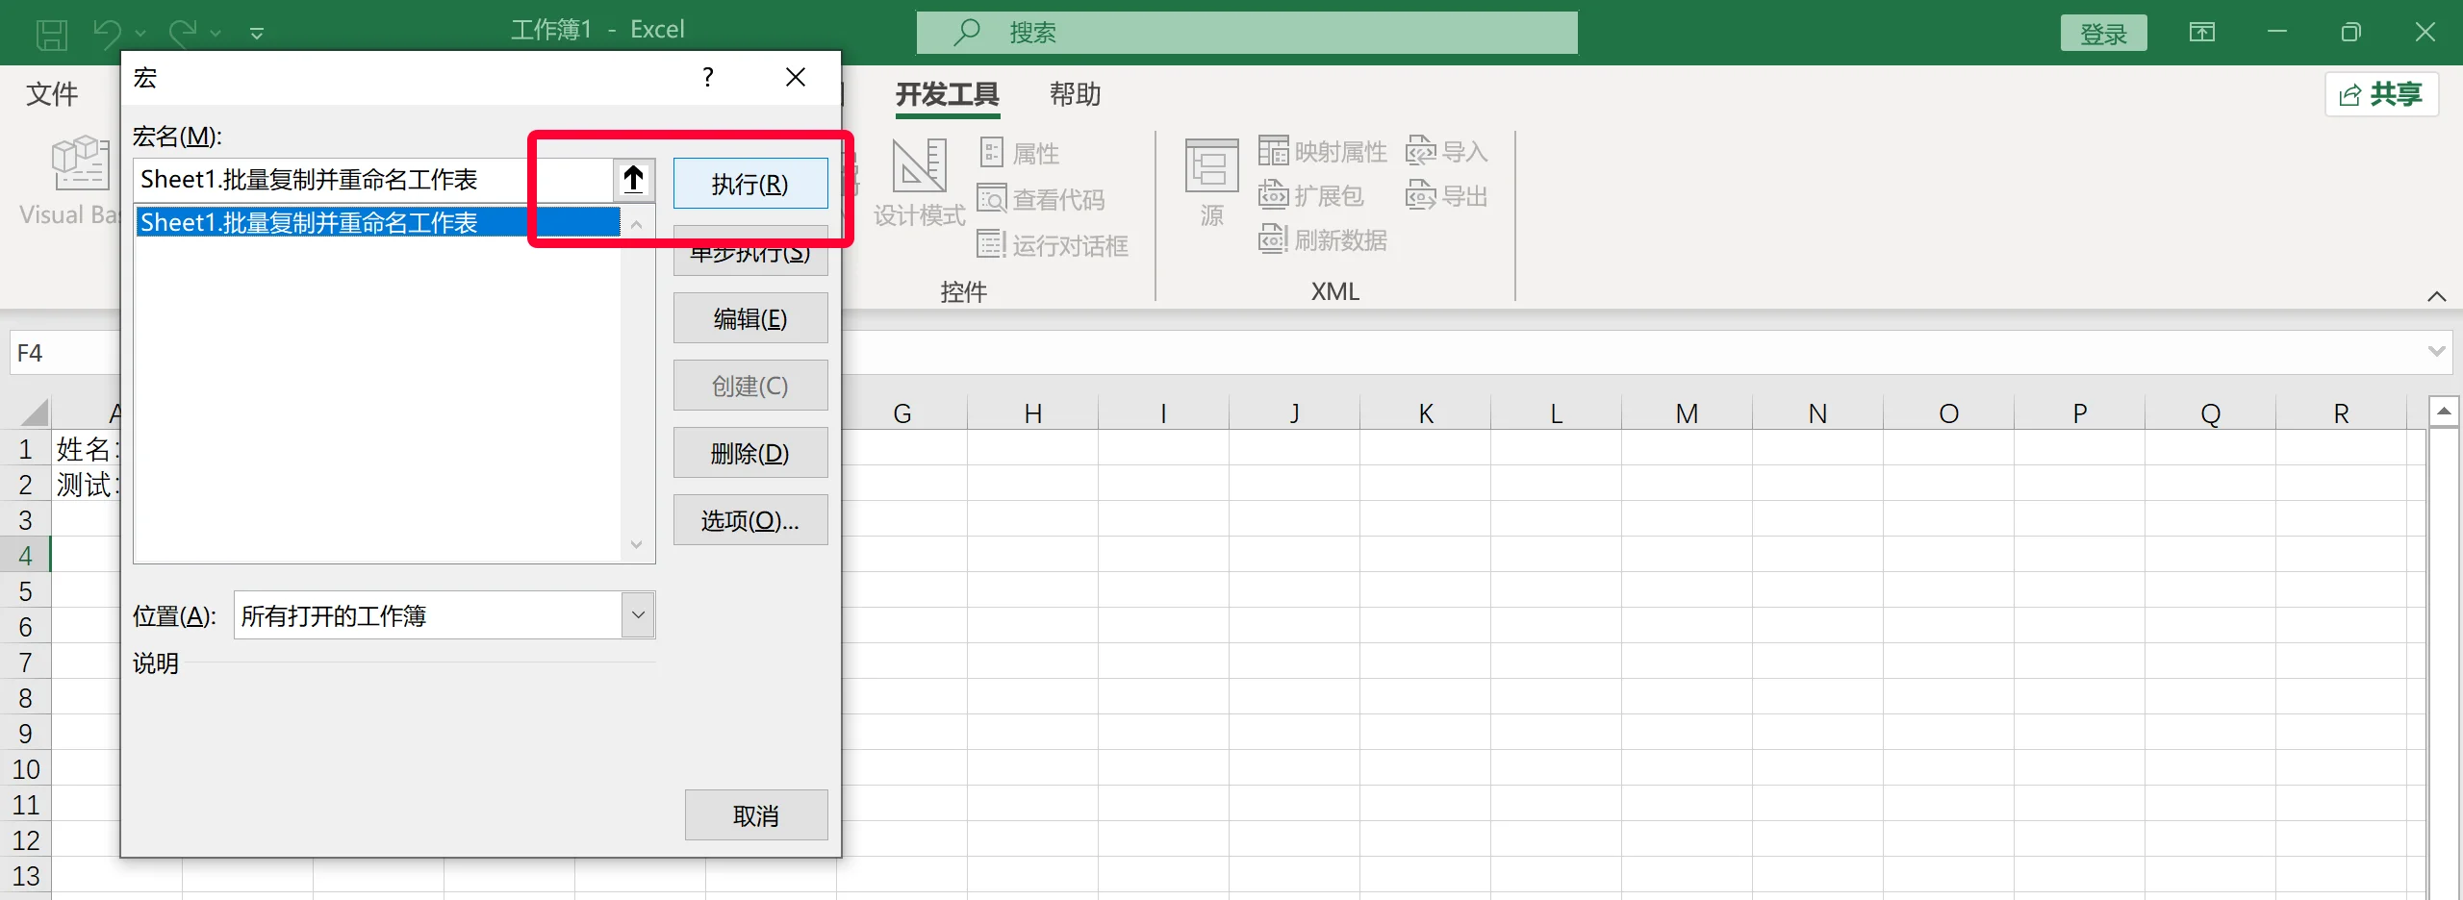The width and height of the screenshot is (2463, 900).
Task: Switch to the 开发工具 ribbon tab
Action: [947, 95]
